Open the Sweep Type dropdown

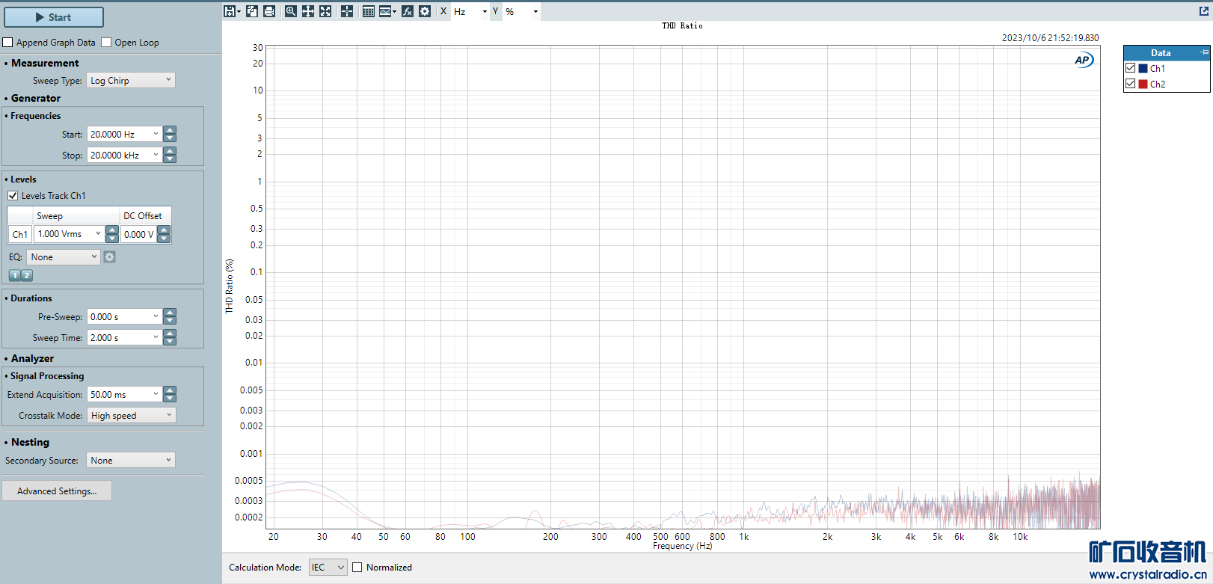point(131,80)
